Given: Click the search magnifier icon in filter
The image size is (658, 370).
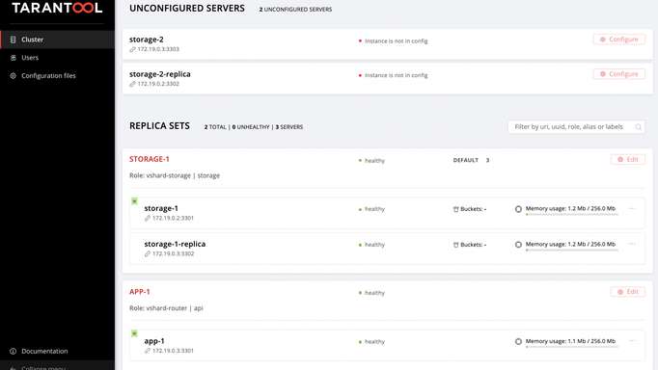Looking at the screenshot, I should (x=639, y=127).
